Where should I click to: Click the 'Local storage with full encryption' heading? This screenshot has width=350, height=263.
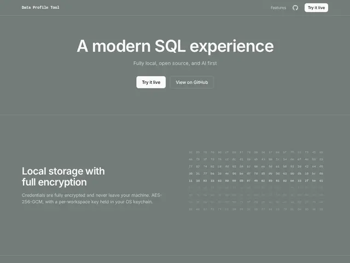click(x=63, y=176)
